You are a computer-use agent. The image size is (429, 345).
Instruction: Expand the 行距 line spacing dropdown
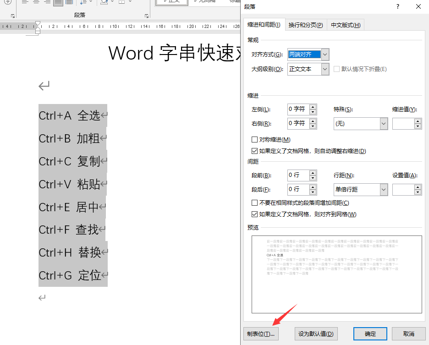pyautogui.click(x=384, y=190)
